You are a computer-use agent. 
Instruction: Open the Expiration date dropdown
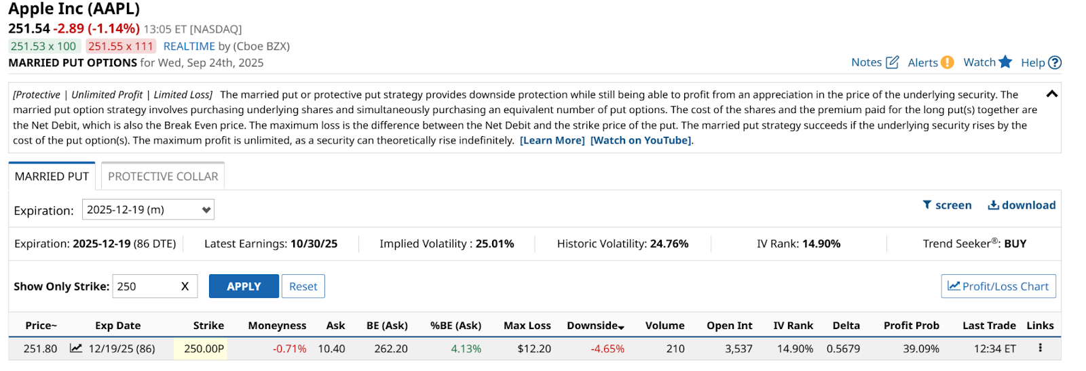click(148, 210)
